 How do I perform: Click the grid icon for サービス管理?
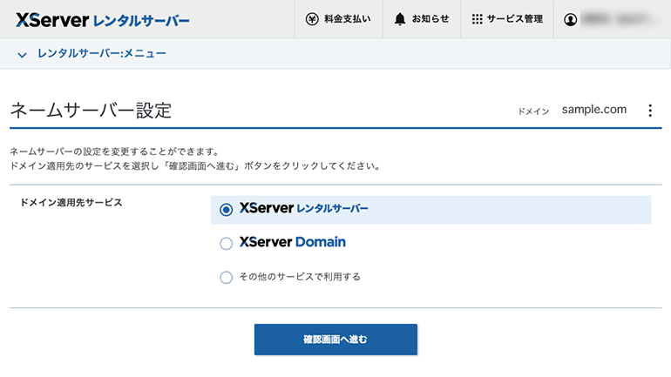point(478,19)
